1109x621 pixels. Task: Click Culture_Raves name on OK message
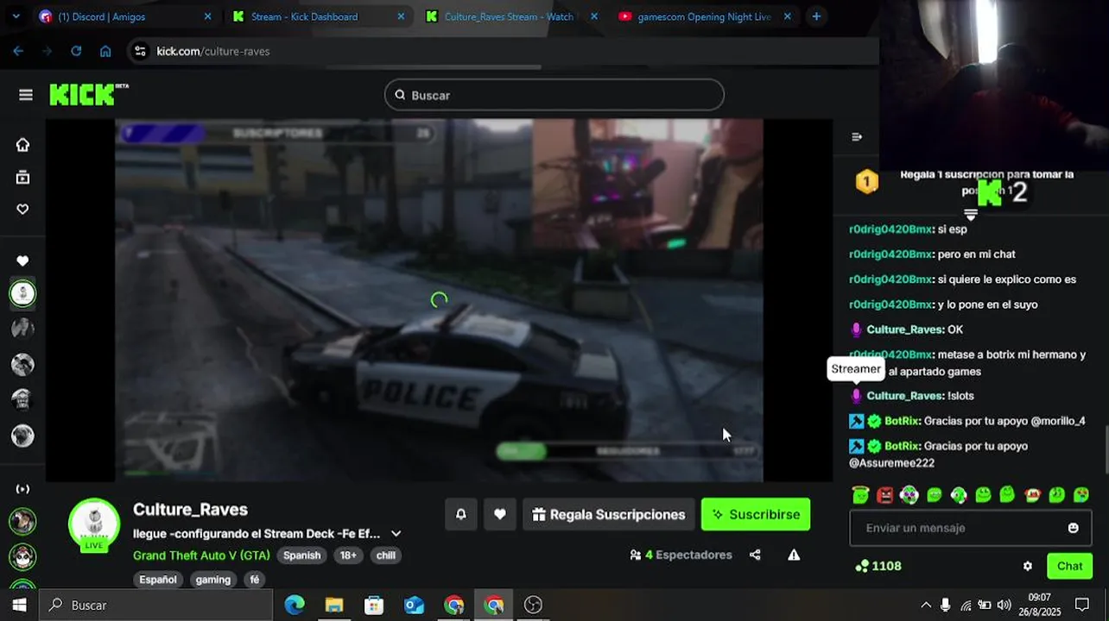coord(903,329)
